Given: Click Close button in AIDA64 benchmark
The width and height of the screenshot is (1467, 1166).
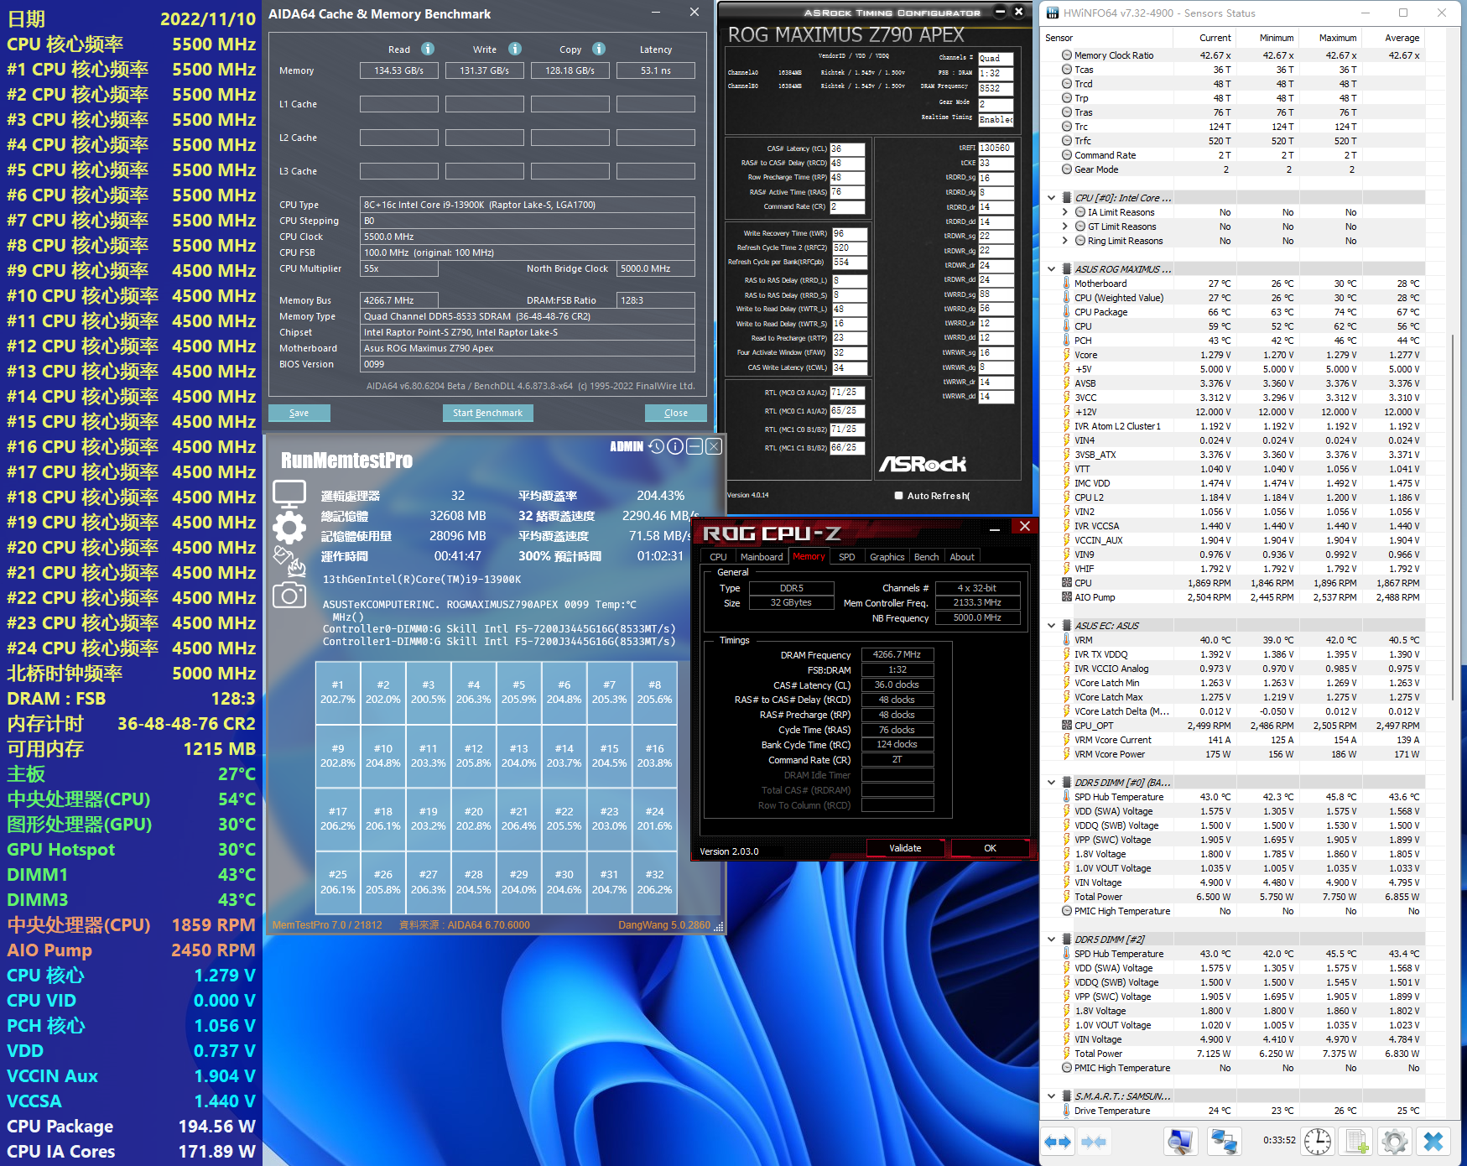Looking at the screenshot, I should coord(676,413).
